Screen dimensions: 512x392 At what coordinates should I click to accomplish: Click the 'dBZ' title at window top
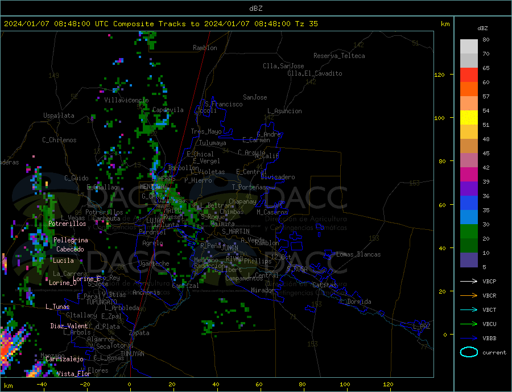pyautogui.click(x=255, y=9)
